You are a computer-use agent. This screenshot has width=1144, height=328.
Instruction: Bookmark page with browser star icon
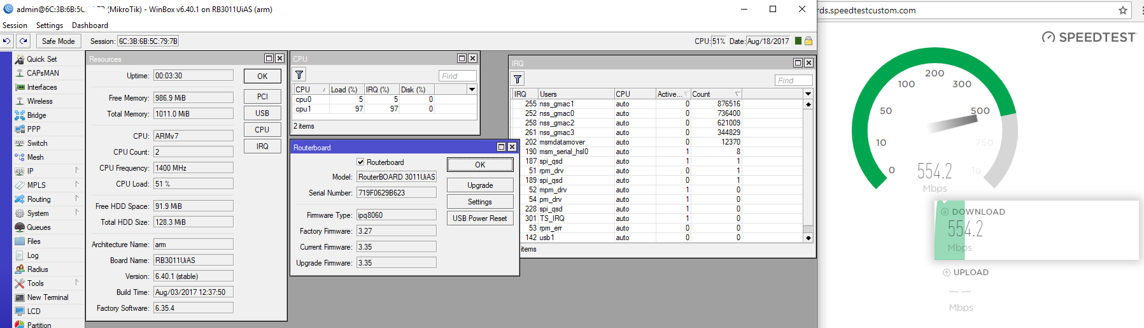click(1123, 10)
